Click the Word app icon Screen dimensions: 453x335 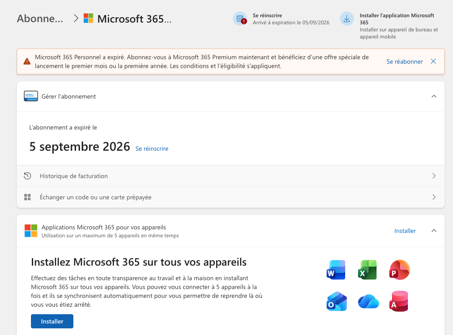pyautogui.click(x=336, y=270)
